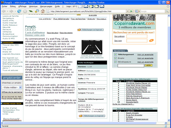Click the Liege 10° C weather label
Viewport: 171px width, 128px height.
(x=72, y=6)
